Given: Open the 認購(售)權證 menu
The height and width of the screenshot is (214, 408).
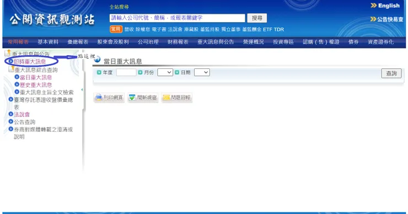Looking at the screenshot, I should (321, 42).
